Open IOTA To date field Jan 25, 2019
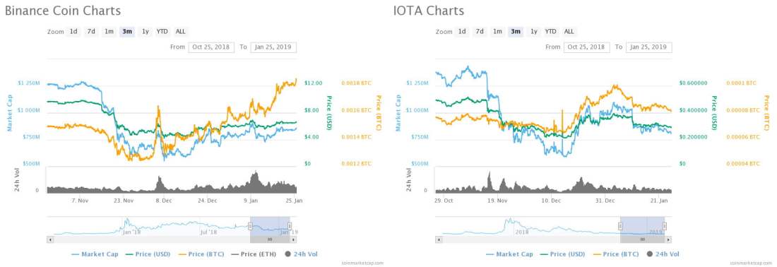The image size is (777, 267). pos(649,47)
